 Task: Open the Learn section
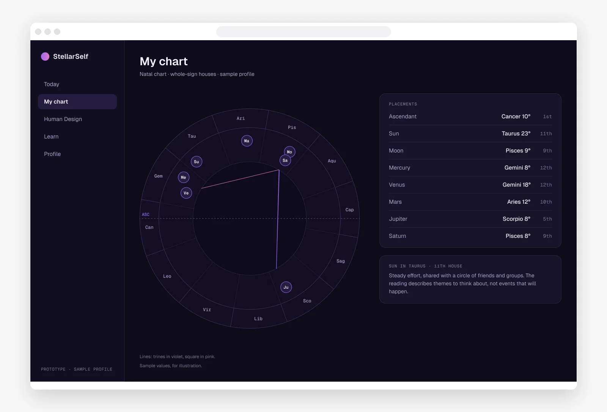77,137
